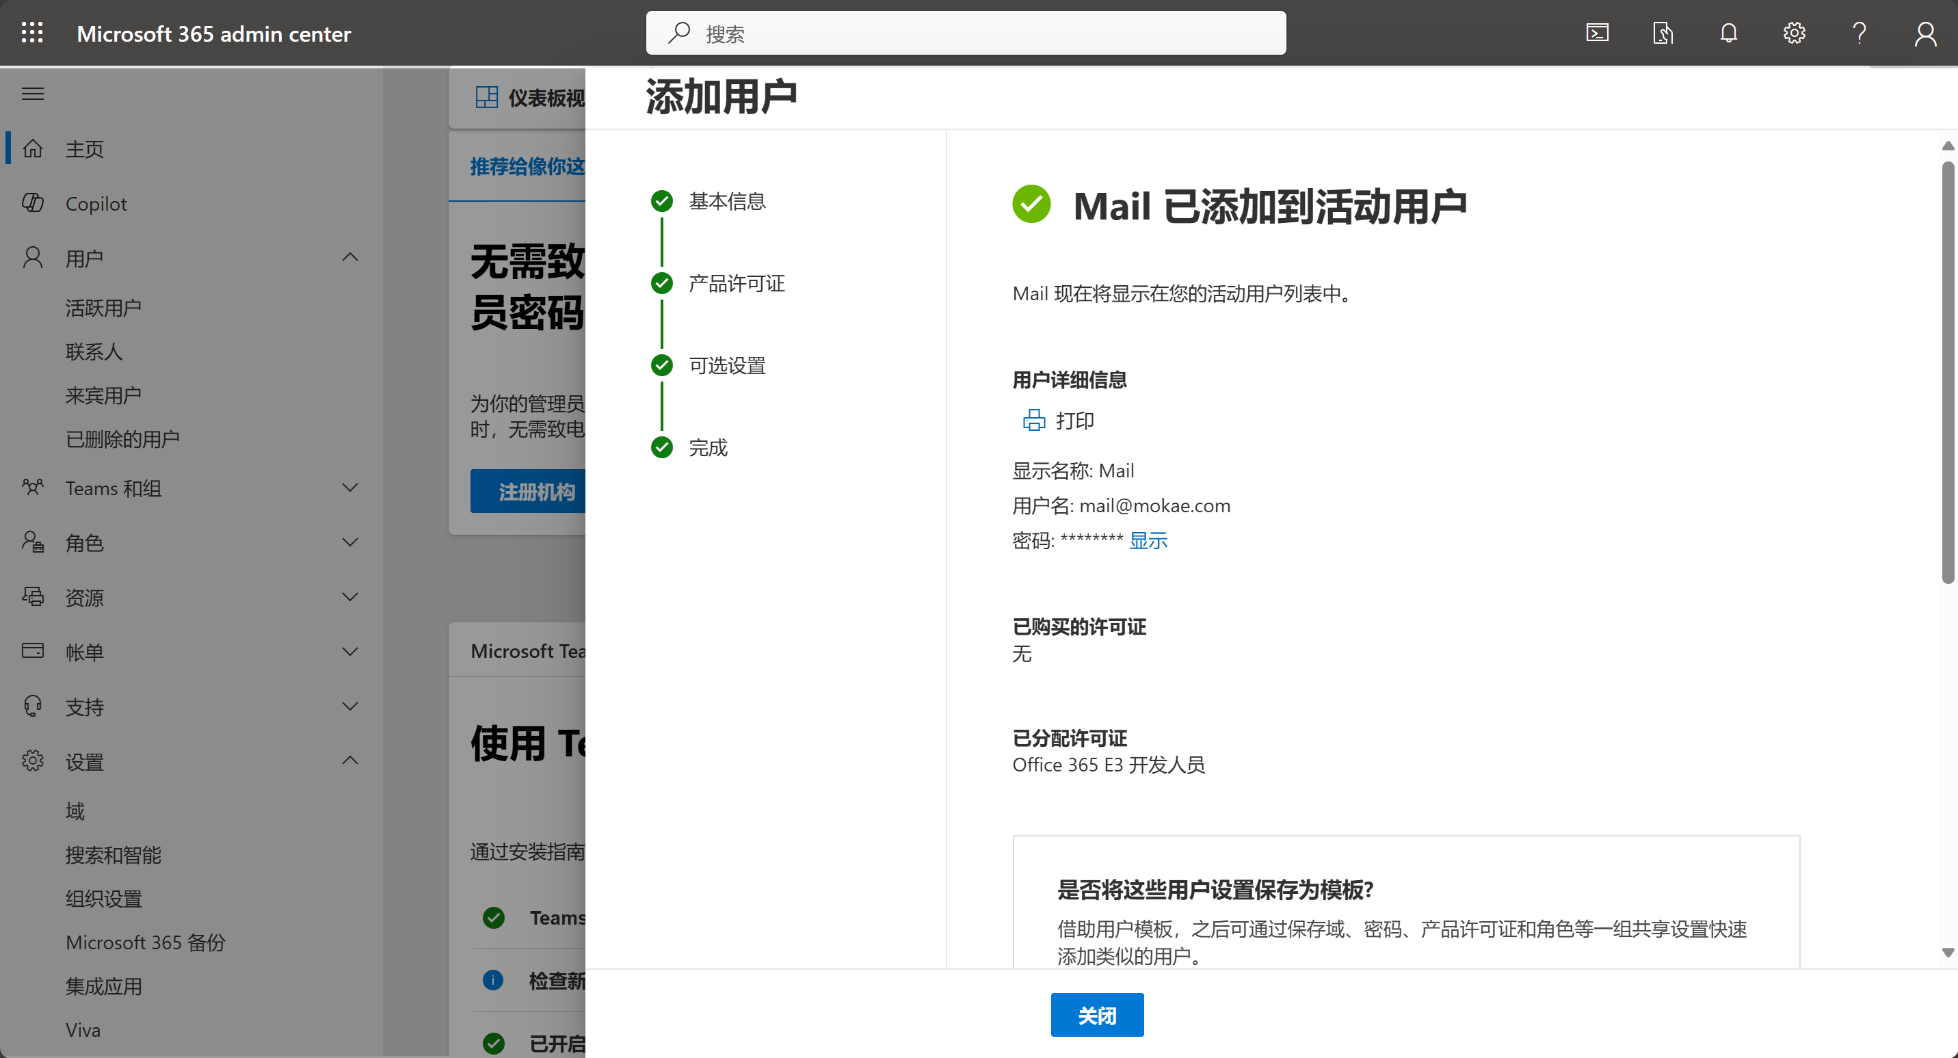The height and width of the screenshot is (1058, 1958).
Task: Click the Microsoft 365 admin center title
Action: 213,34
